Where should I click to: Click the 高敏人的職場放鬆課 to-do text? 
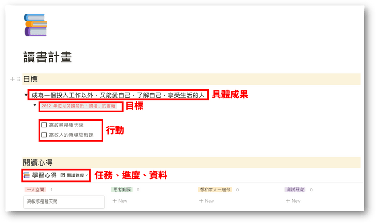click(71, 135)
